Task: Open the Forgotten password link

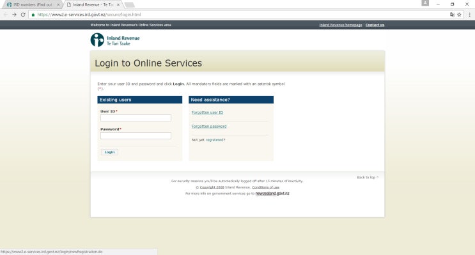Action: [208, 127]
